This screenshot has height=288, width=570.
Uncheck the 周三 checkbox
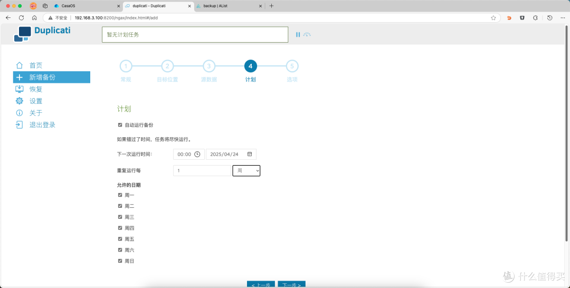coord(120,217)
